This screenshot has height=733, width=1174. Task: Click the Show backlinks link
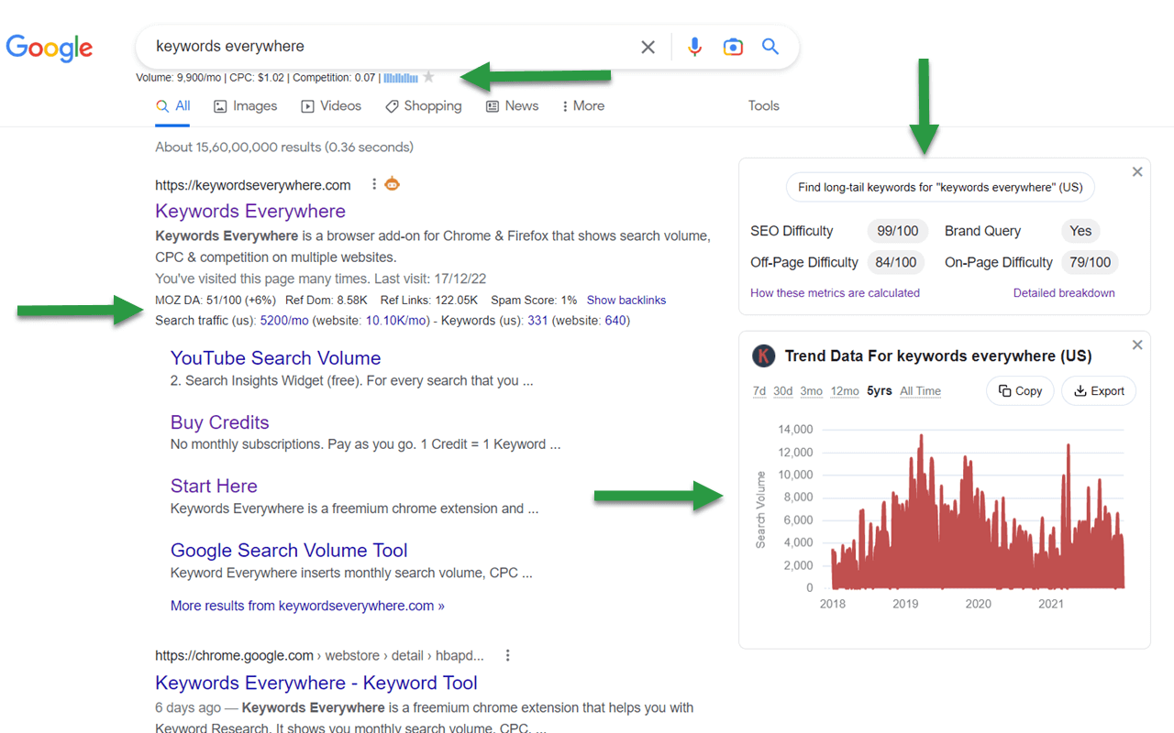pyautogui.click(x=626, y=300)
